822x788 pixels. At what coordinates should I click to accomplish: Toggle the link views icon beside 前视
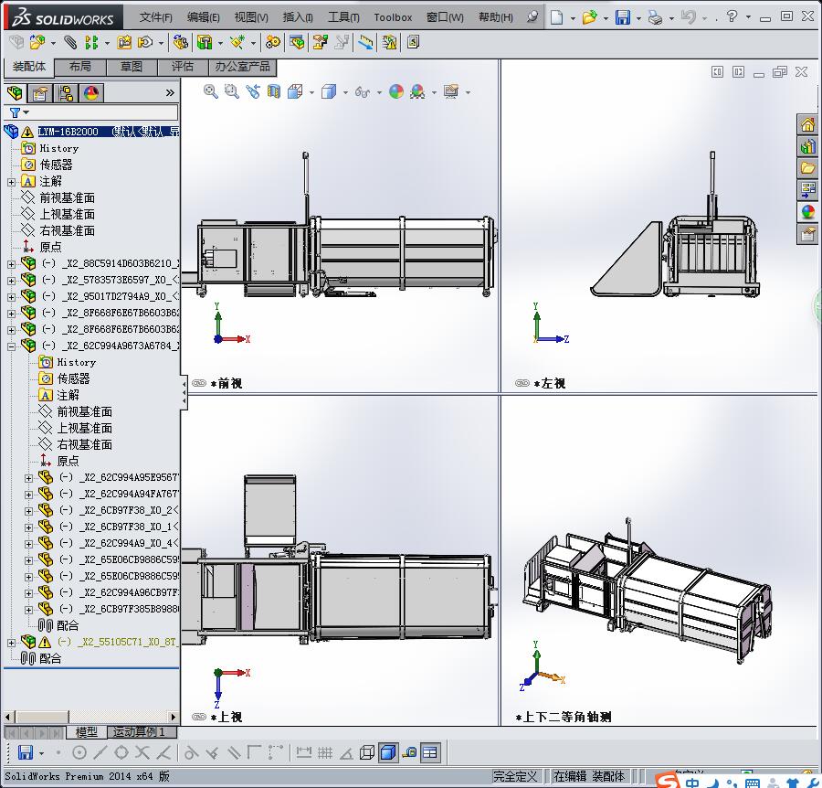point(198,383)
